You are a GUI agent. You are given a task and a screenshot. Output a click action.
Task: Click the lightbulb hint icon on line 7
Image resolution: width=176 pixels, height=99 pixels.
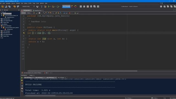click(x=24, y=33)
